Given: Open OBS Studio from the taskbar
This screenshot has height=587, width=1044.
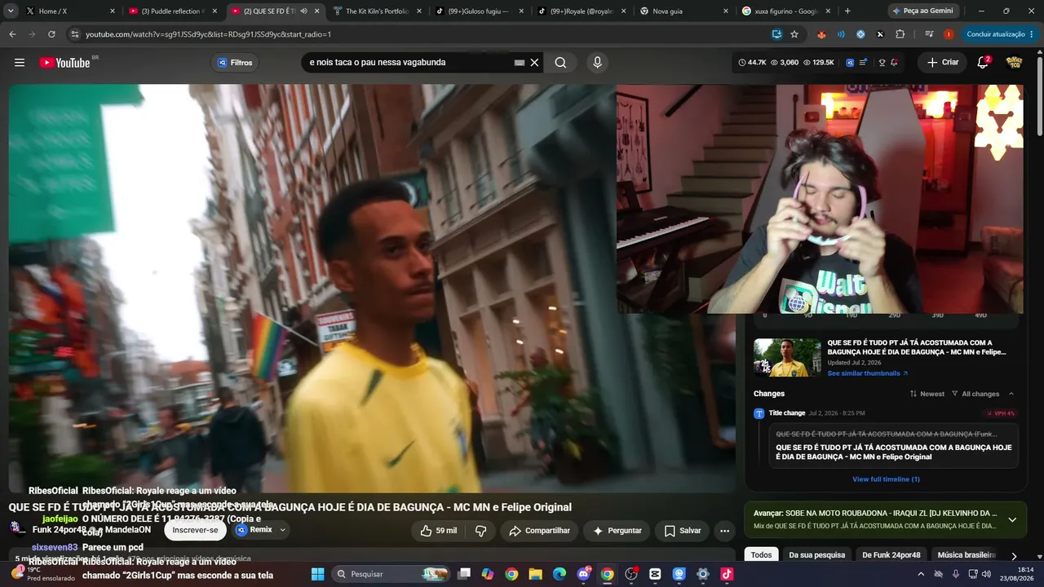Looking at the screenshot, I should pyautogui.click(x=631, y=574).
